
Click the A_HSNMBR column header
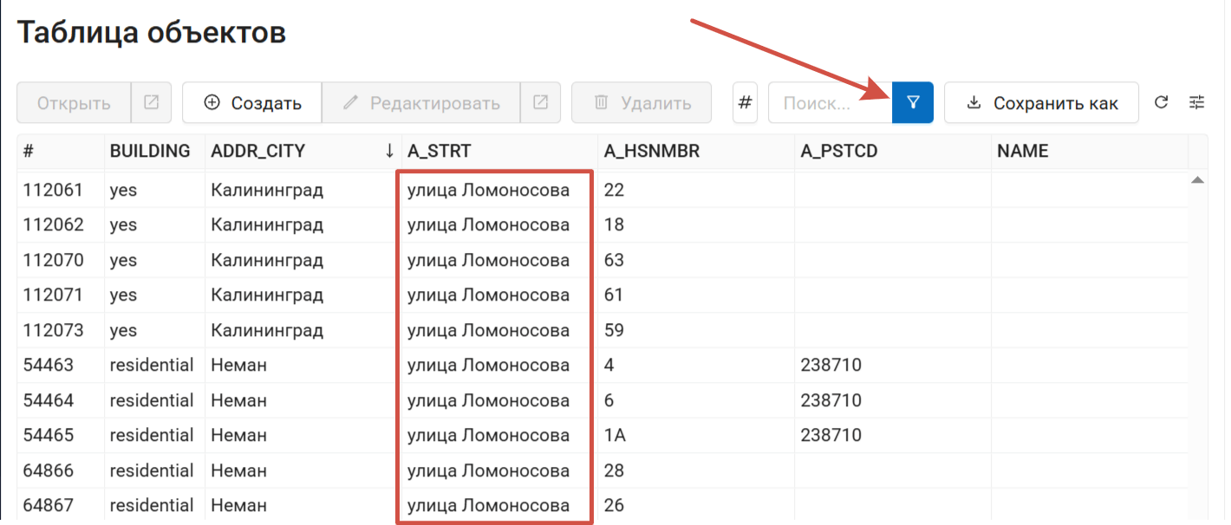click(x=651, y=151)
